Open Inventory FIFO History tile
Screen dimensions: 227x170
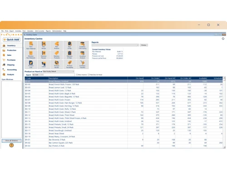(83, 45)
